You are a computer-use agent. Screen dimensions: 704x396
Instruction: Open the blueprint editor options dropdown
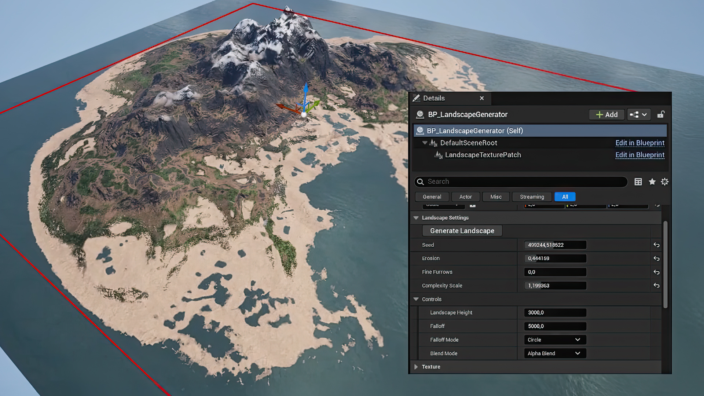tap(638, 114)
